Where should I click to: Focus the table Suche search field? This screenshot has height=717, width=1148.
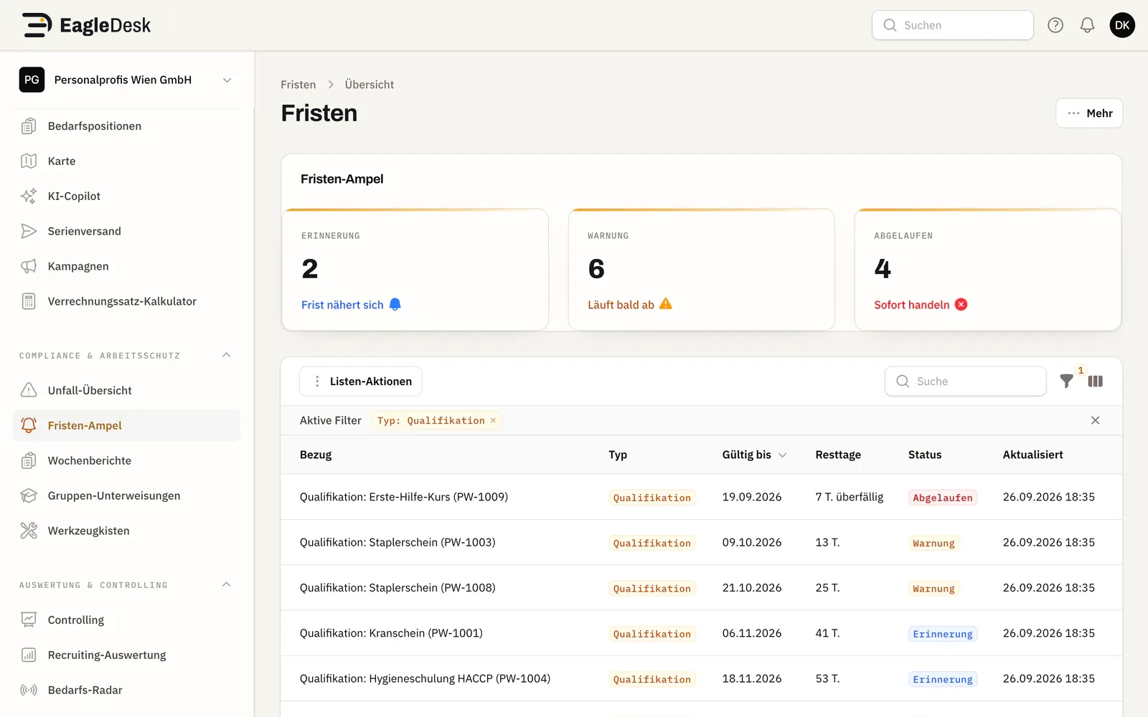coord(966,381)
